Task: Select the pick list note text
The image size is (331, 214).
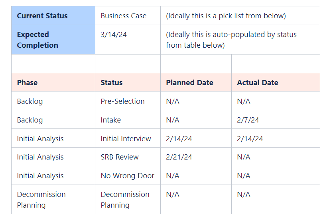Action: pos(226,16)
